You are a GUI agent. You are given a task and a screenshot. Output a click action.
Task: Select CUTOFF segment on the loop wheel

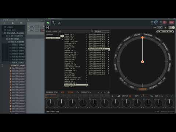(158, 39)
